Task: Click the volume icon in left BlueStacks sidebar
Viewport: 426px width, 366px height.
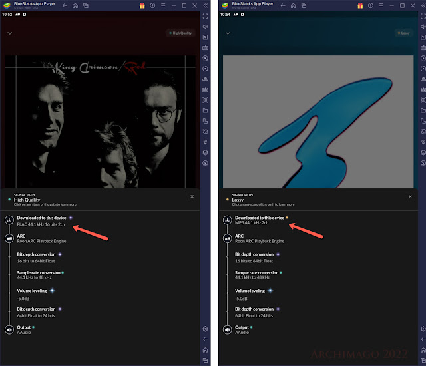Action: tap(206, 27)
